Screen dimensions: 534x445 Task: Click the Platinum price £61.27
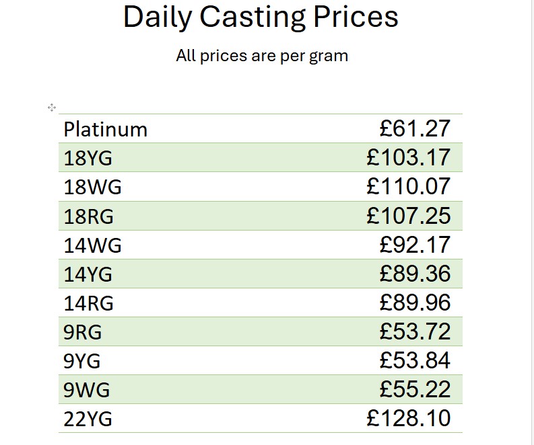(x=414, y=128)
